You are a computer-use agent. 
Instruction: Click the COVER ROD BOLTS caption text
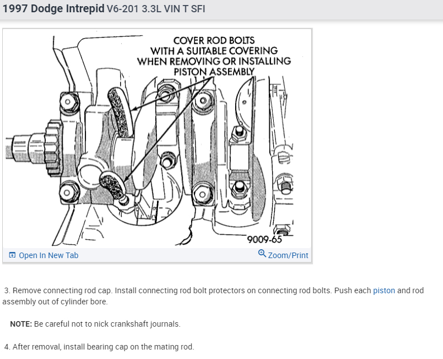(x=214, y=41)
